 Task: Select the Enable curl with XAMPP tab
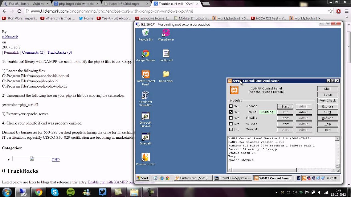[x=175, y=4]
